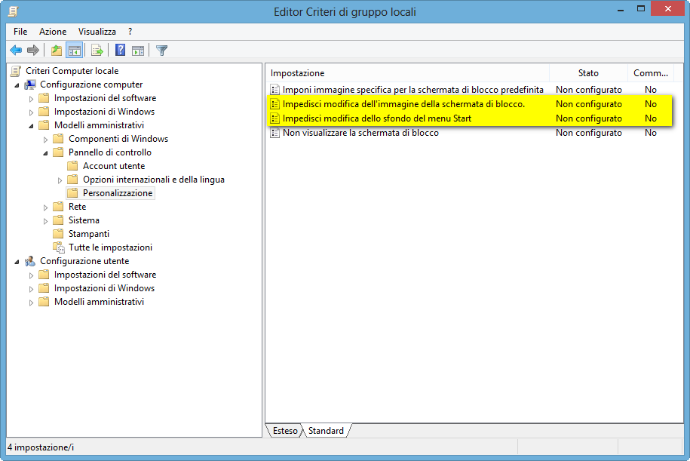Viewport: 690px width, 461px height.
Task: Collapse the Configurazione computer node
Action: click(17, 85)
